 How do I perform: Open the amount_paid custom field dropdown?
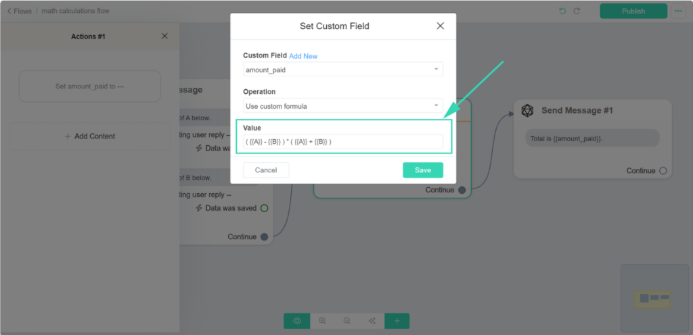[x=343, y=69]
